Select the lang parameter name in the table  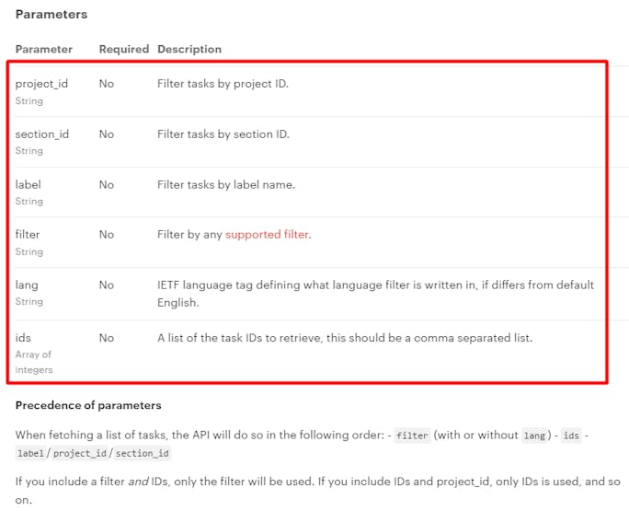click(27, 285)
